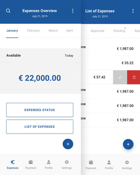Image resolution: width=140 pixels, height=175 pixels.
Task: Open Payment in the Expenses Overview bottom bar
Action: coord(31,165)
